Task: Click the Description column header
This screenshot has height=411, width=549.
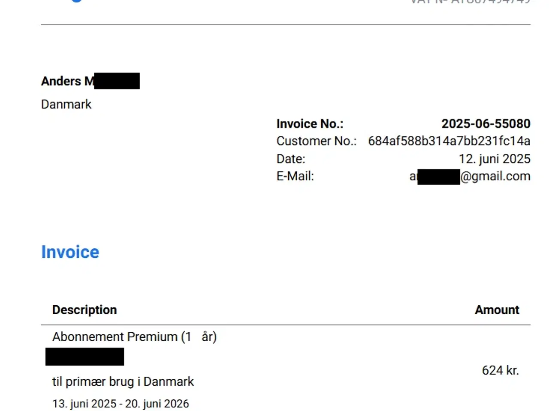Action: coord(84,310)
